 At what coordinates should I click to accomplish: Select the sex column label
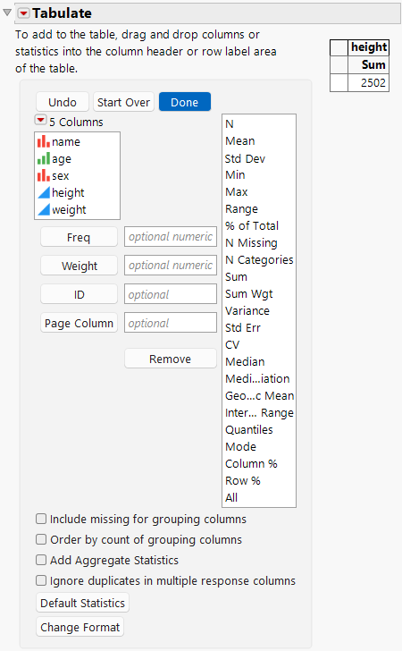click(x=61, y=176)
